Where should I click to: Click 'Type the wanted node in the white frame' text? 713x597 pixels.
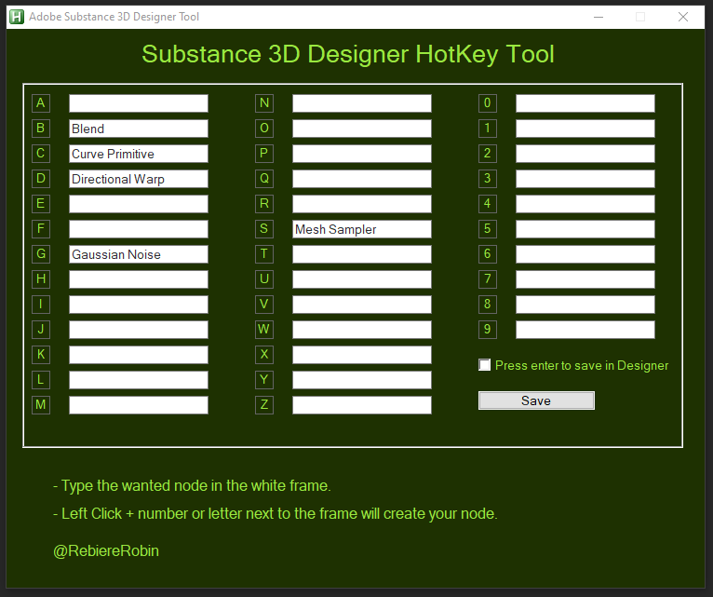pos(196,485)
